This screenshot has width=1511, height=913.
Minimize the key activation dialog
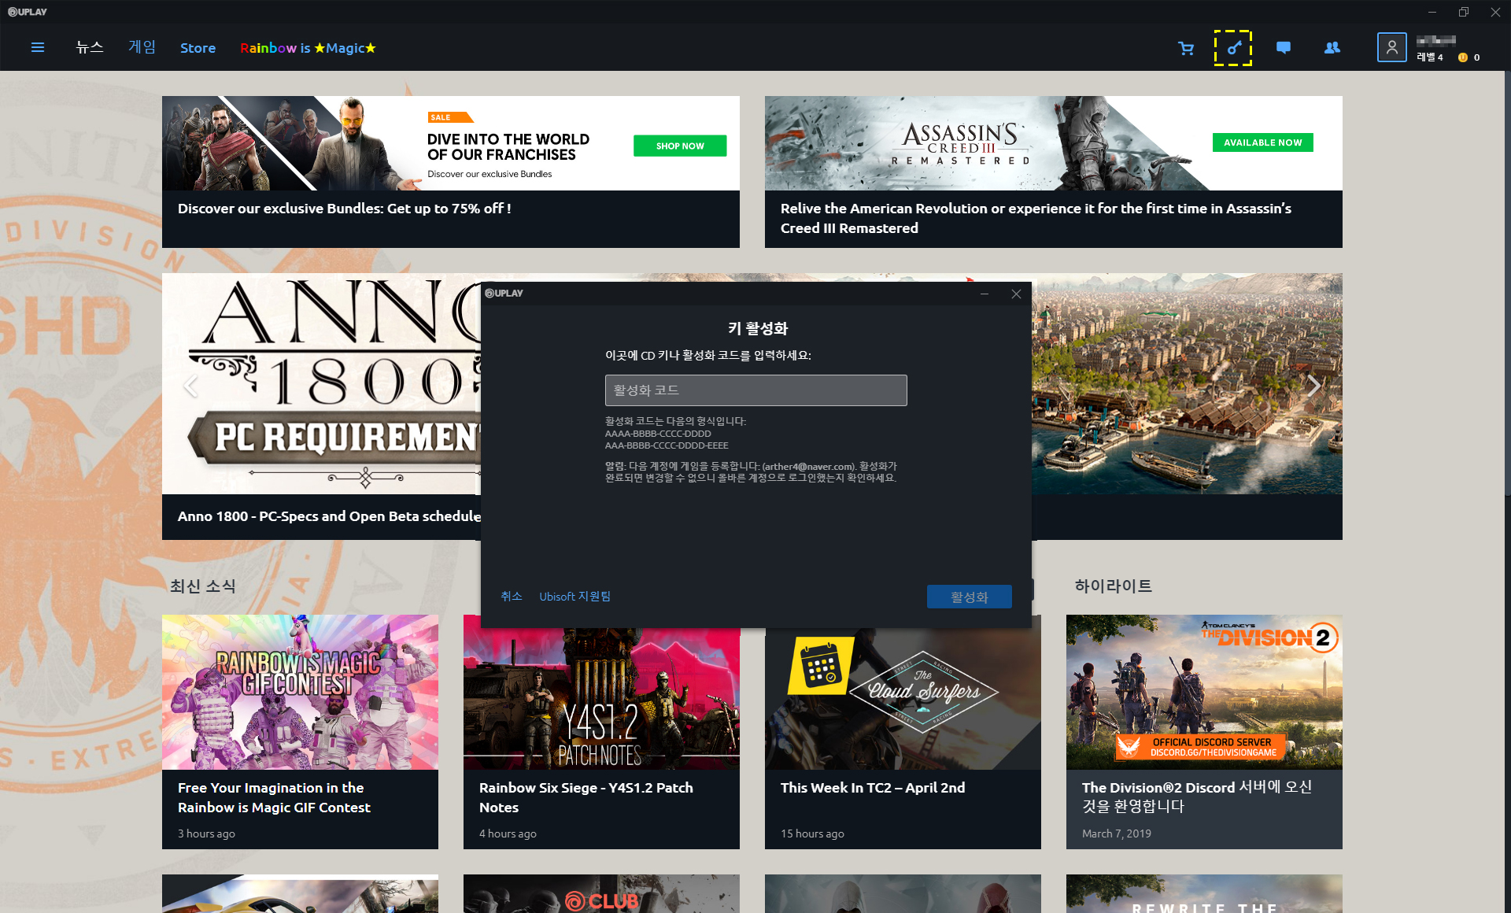[984, 294]
